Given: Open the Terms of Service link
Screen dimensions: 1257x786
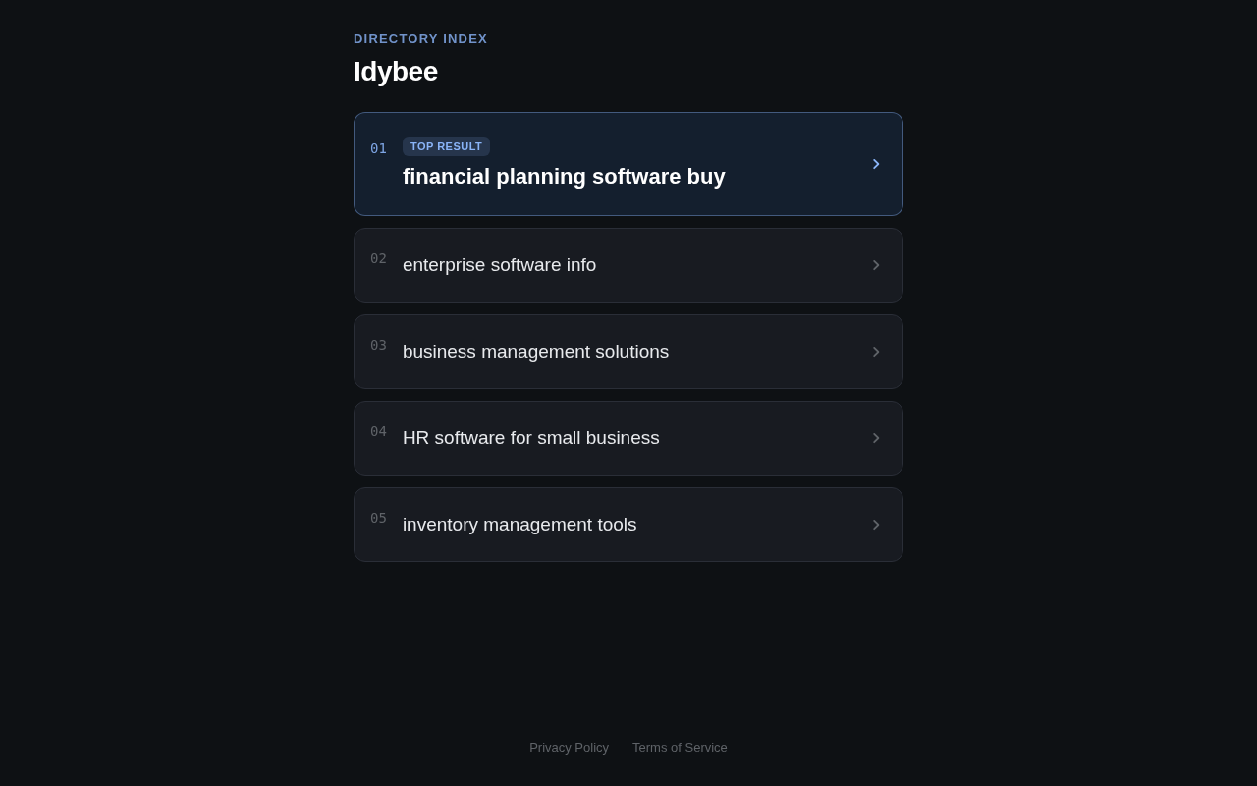Looking at the screenshot, I should [680, 747].
